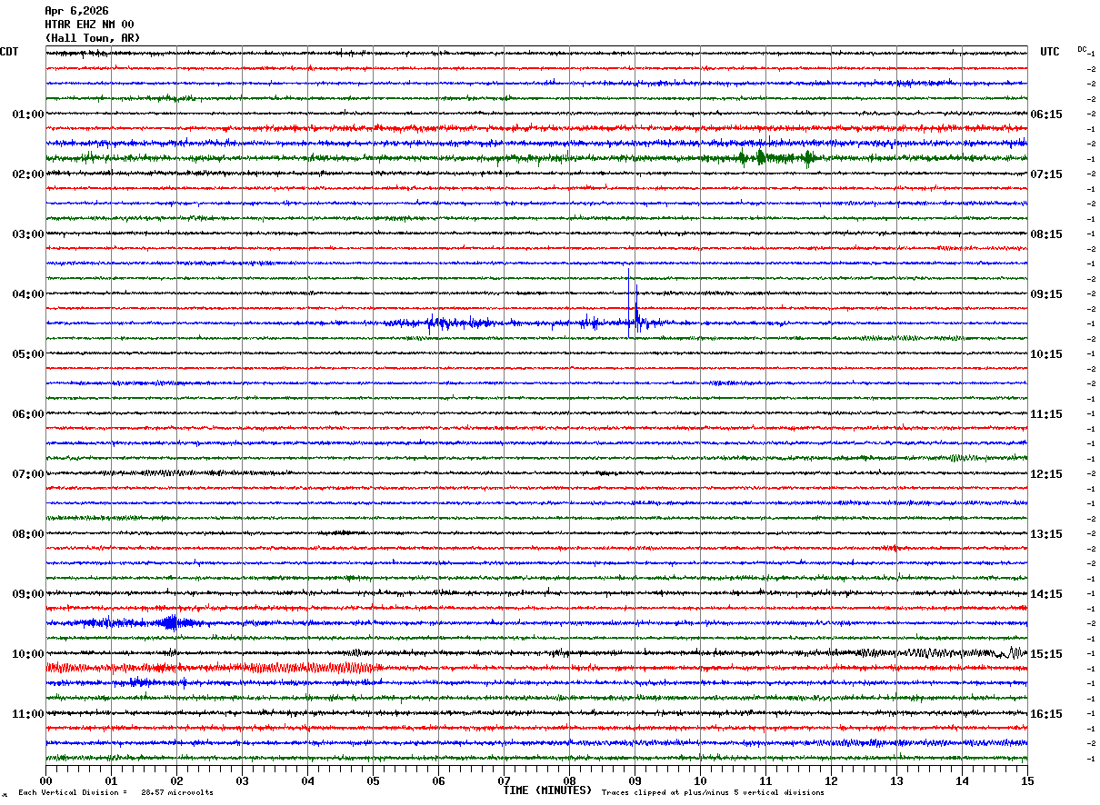The image size is (1100, 805).
Task: Select minute 15 on the bottom axis
Action: point(1026,780)
